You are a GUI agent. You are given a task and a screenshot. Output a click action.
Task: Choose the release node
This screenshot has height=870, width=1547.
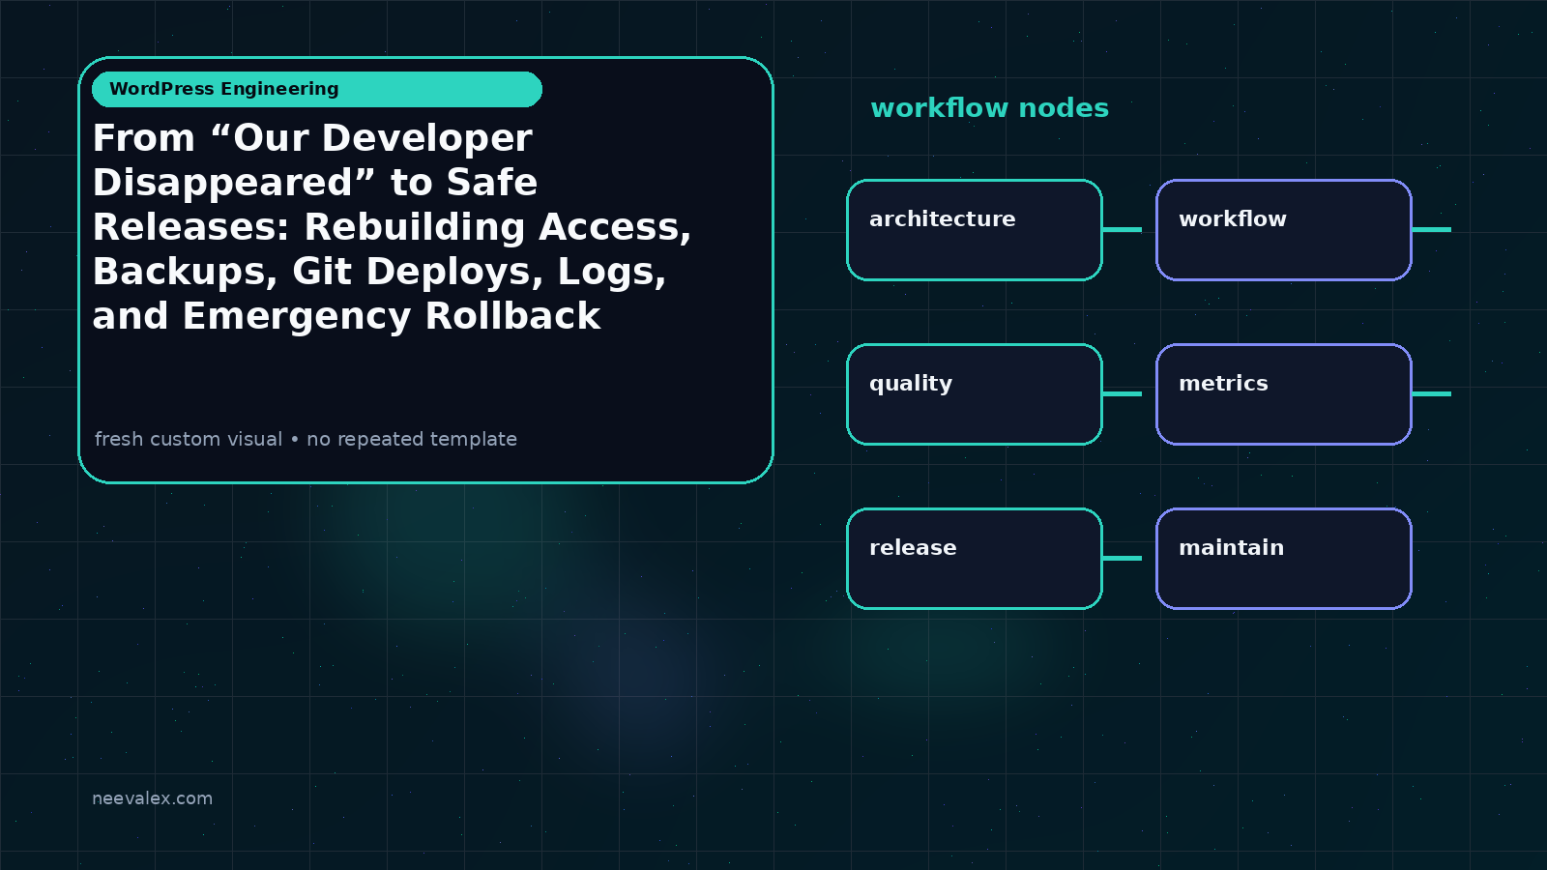coord(975,559)
